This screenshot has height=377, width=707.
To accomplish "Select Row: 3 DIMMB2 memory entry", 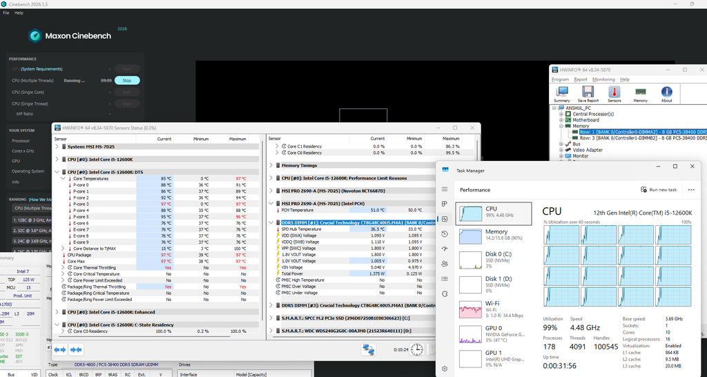I will [x=643, y=138].
